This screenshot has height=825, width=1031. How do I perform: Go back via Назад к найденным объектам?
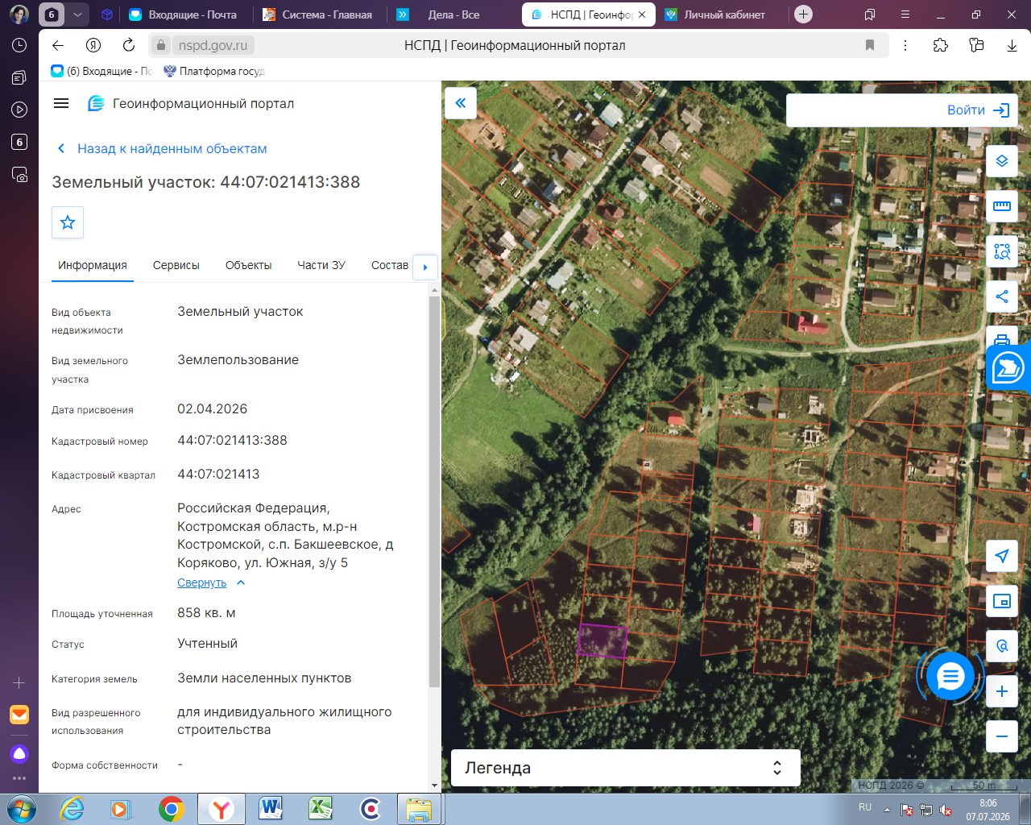tap(172, 148)
